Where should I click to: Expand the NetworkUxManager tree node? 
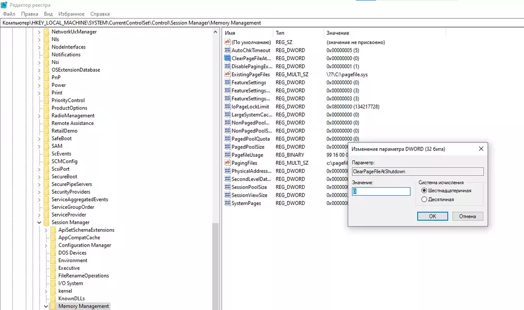point(39,32)
